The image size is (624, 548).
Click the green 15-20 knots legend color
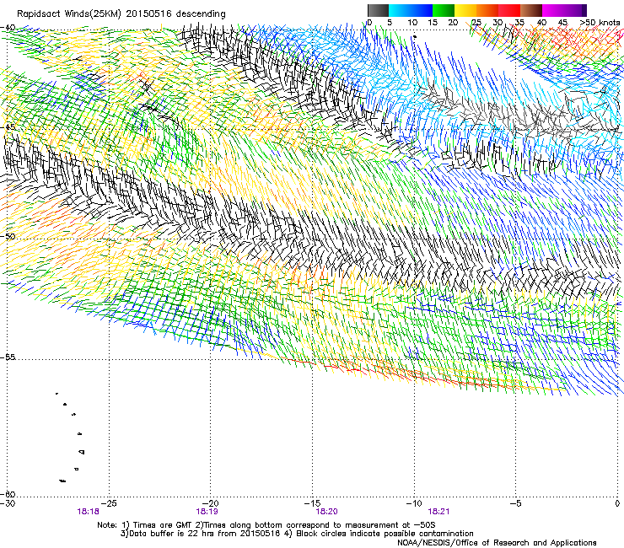[x=444, y=10]
